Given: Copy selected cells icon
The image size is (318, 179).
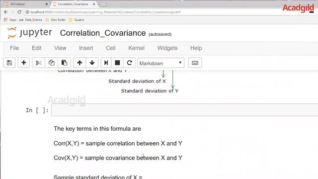Looking at the screenshot, I should click(x=52, y=63).
